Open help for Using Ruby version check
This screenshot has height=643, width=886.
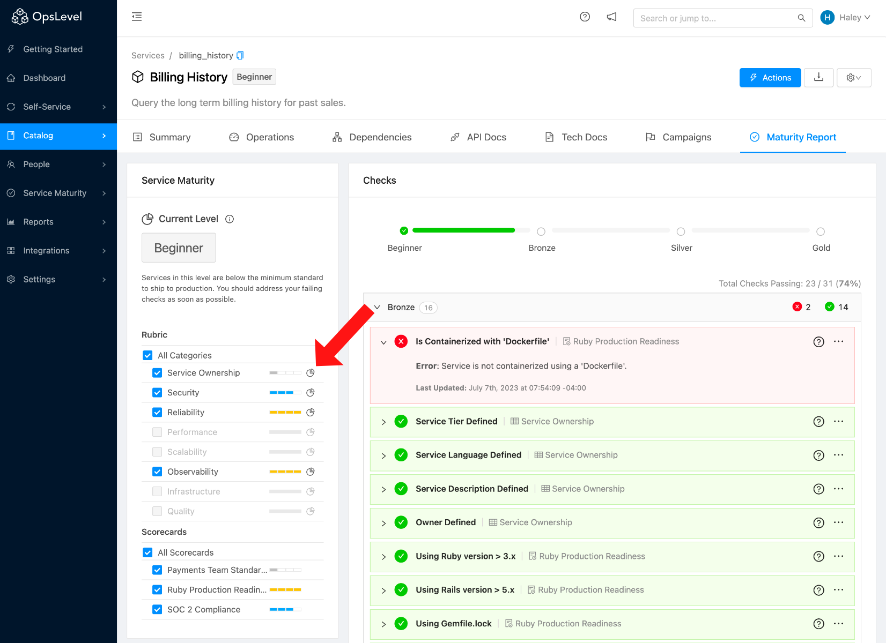click(x=818, y=556)
